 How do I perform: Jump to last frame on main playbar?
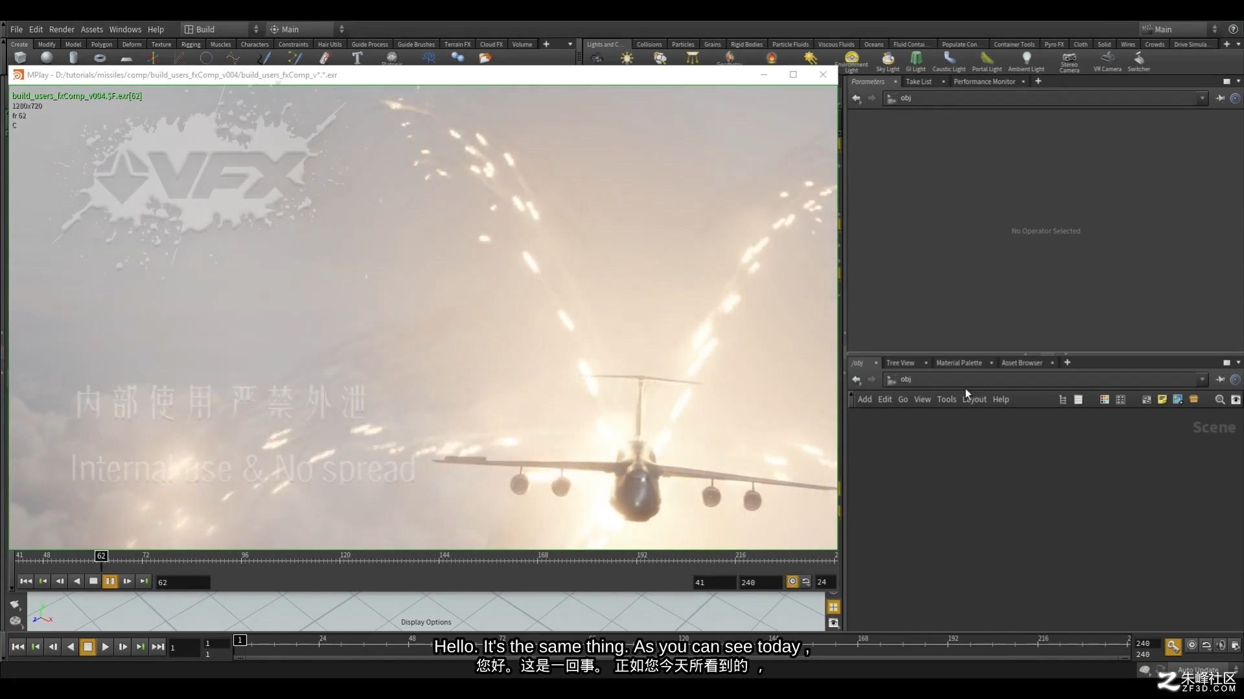click(x=157, y=647)
